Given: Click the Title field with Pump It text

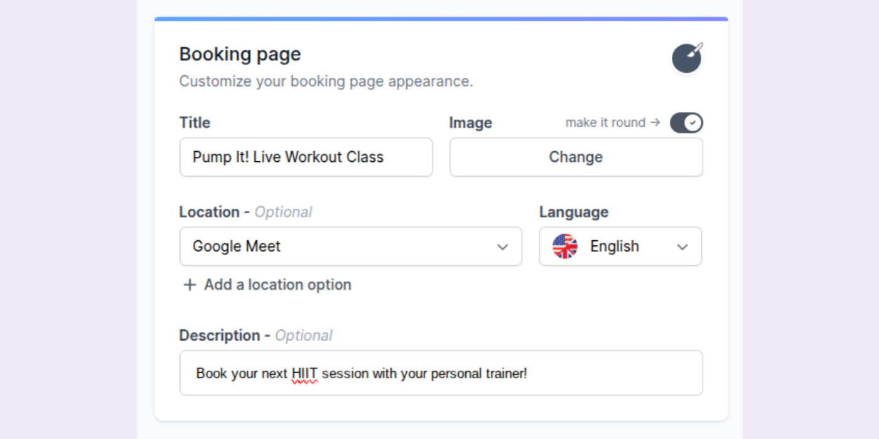Looking at the screenshot, I should tap(306, 157).
